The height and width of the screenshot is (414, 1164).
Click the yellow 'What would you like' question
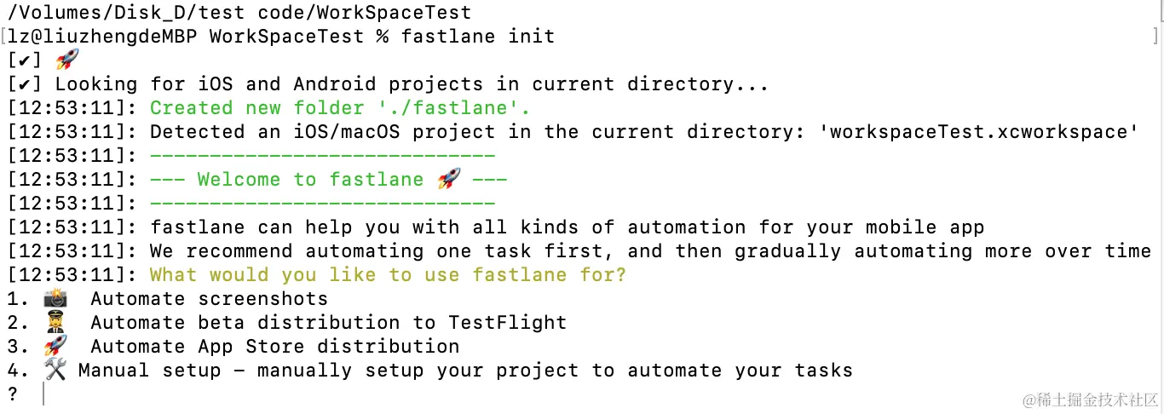(x=388, y=275)
